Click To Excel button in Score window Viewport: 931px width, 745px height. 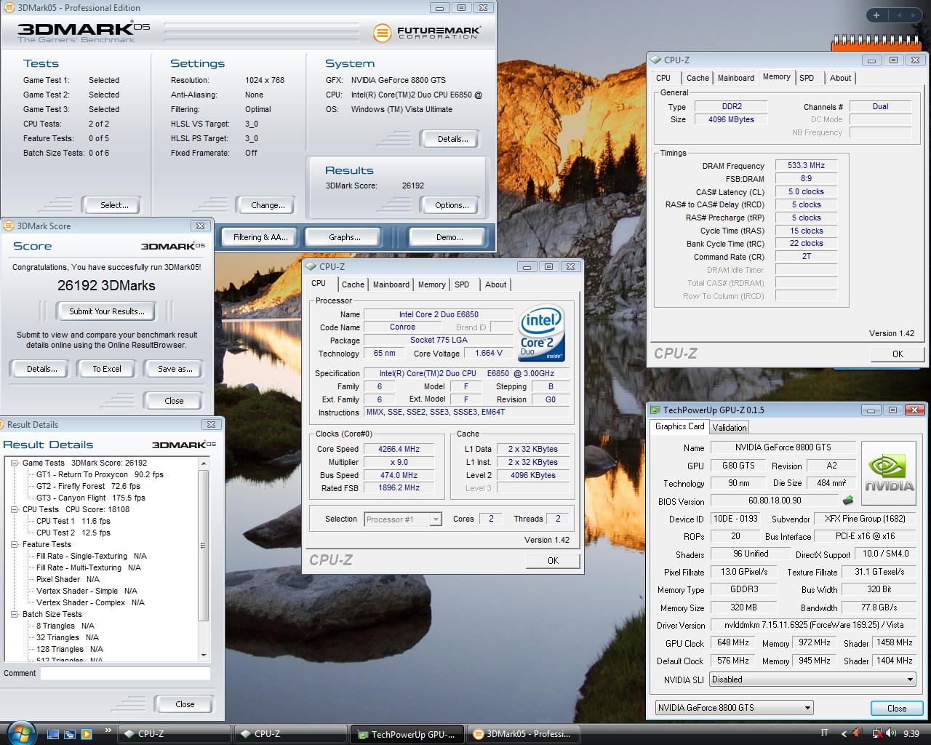[107, 369]
